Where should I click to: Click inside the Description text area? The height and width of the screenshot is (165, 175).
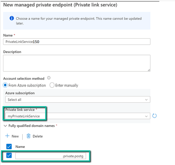(77, 63)
